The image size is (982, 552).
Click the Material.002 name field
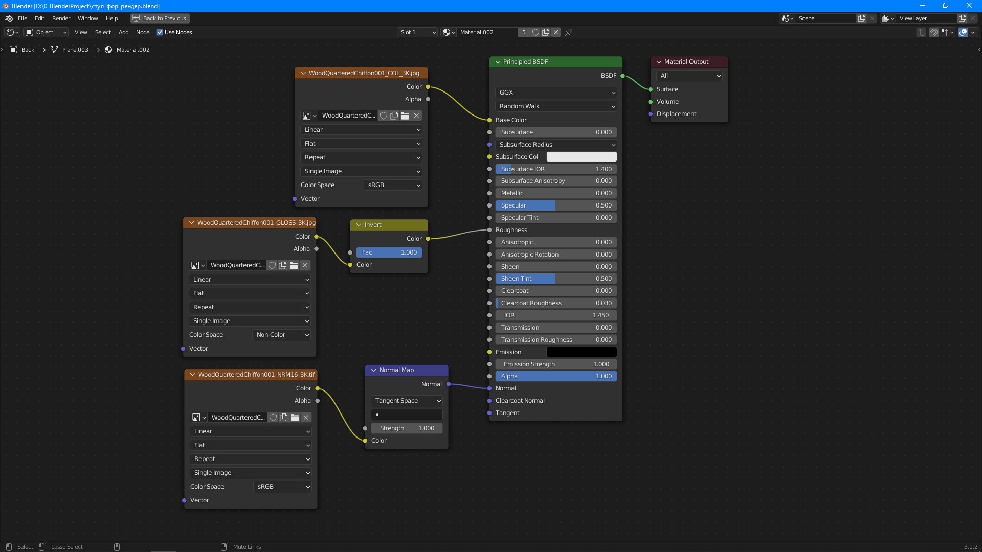click(x=486, y=32)
